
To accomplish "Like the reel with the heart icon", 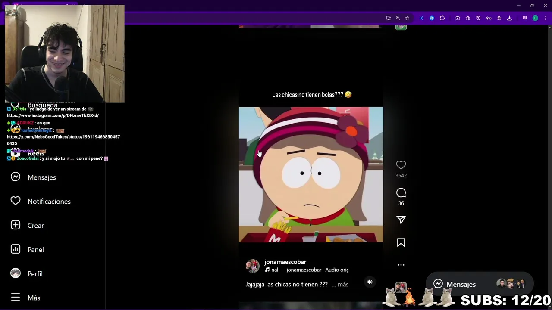I will [x=401, y=165].
